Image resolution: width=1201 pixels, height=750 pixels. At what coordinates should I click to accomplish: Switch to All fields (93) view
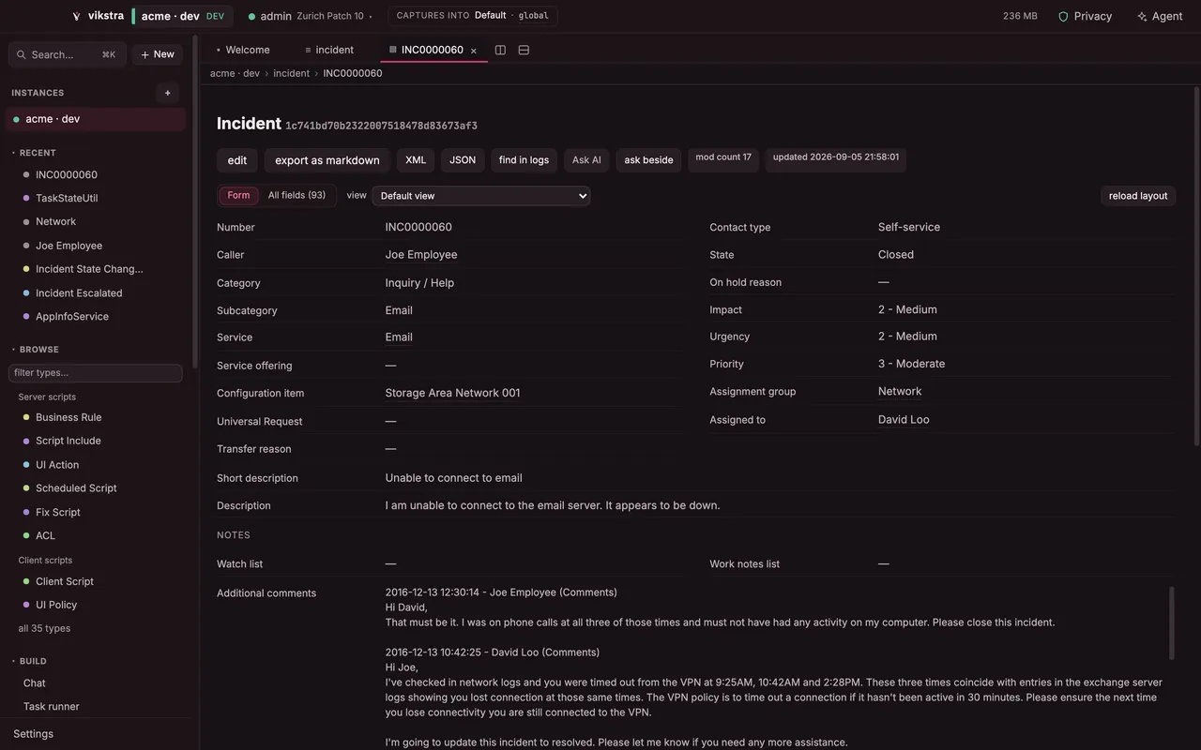pos(296,195)
